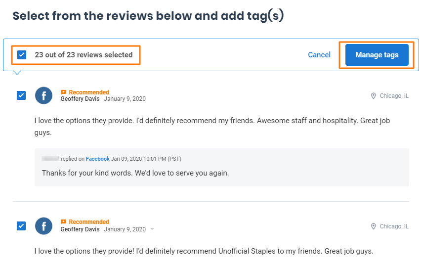
Task: Click the Geoffery Davis name on the first review
Action: (80, 99)
